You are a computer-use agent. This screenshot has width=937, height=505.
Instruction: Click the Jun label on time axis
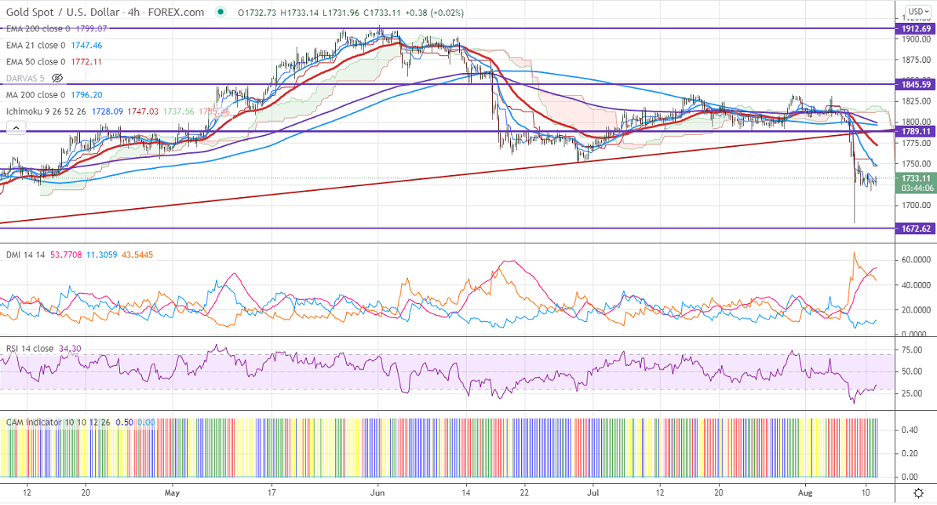[377, 493]
